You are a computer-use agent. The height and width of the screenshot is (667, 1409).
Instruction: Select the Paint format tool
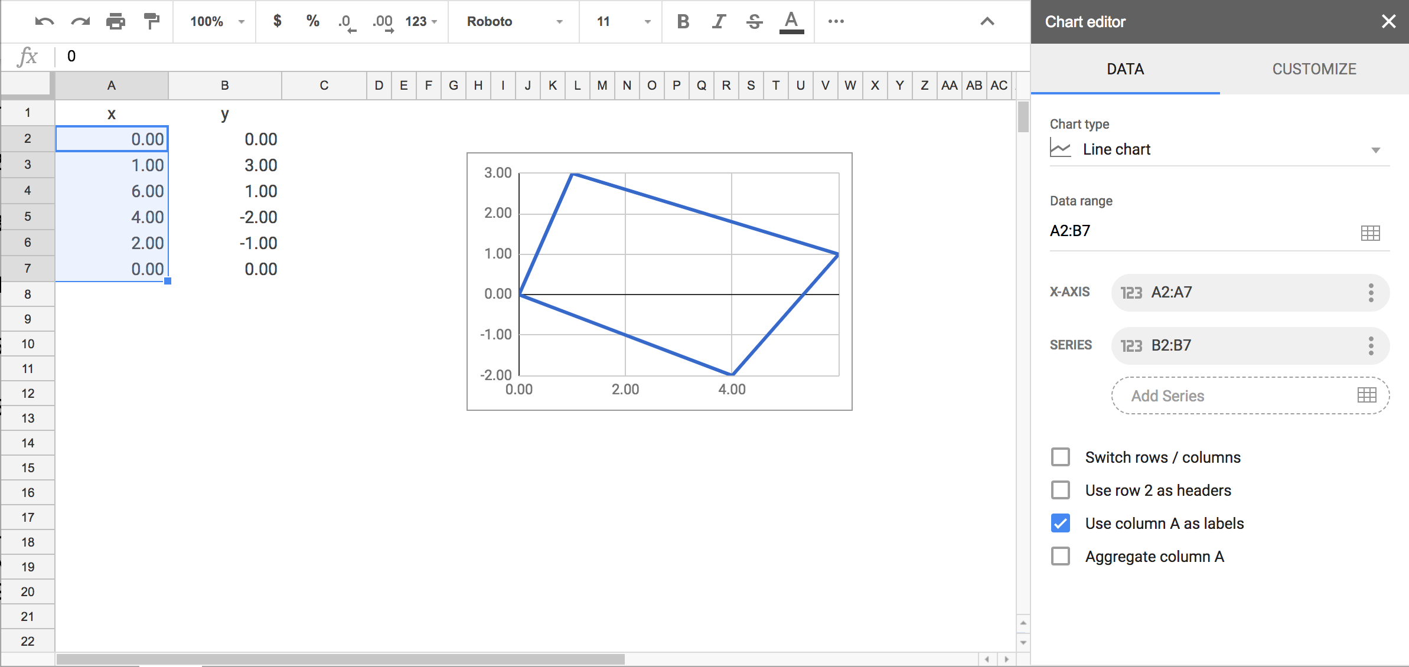coord(152,22)
